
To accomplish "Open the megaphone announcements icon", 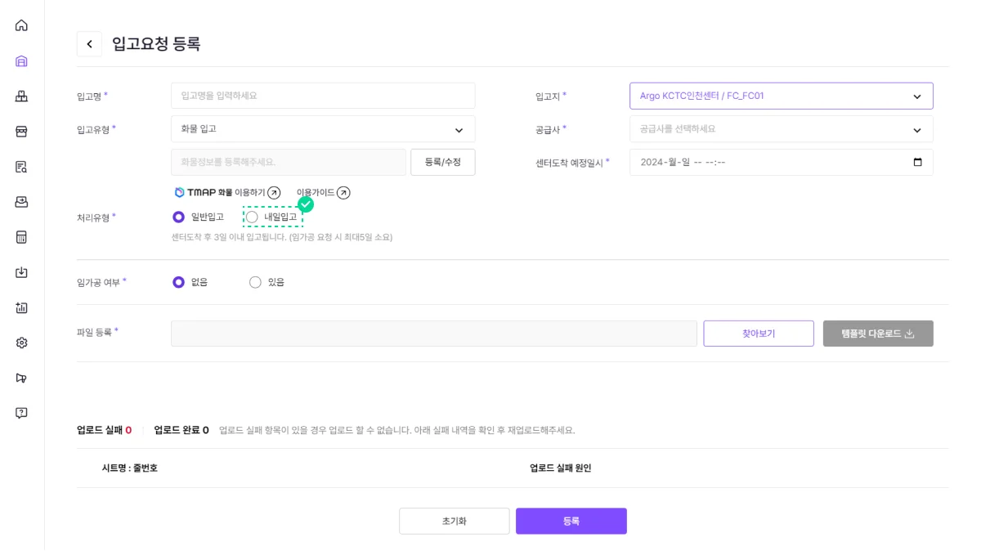I will tap(21, 378).
